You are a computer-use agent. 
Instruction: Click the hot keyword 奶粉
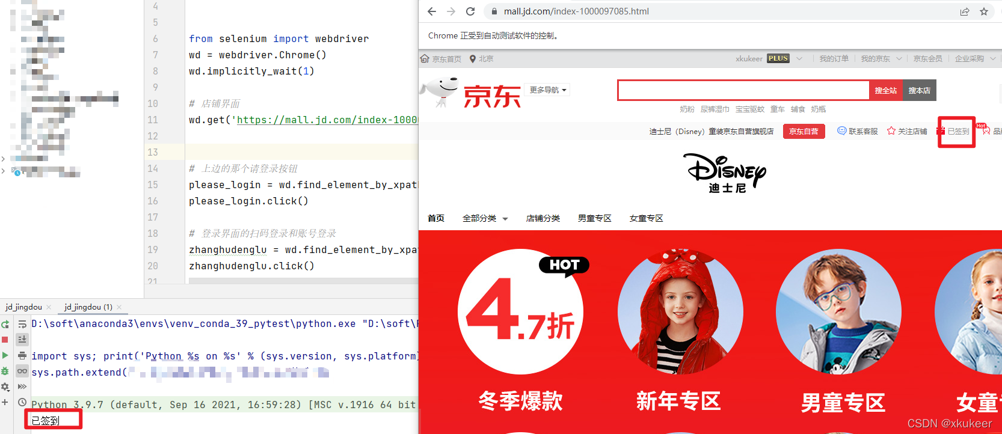(x=687, y=109)
